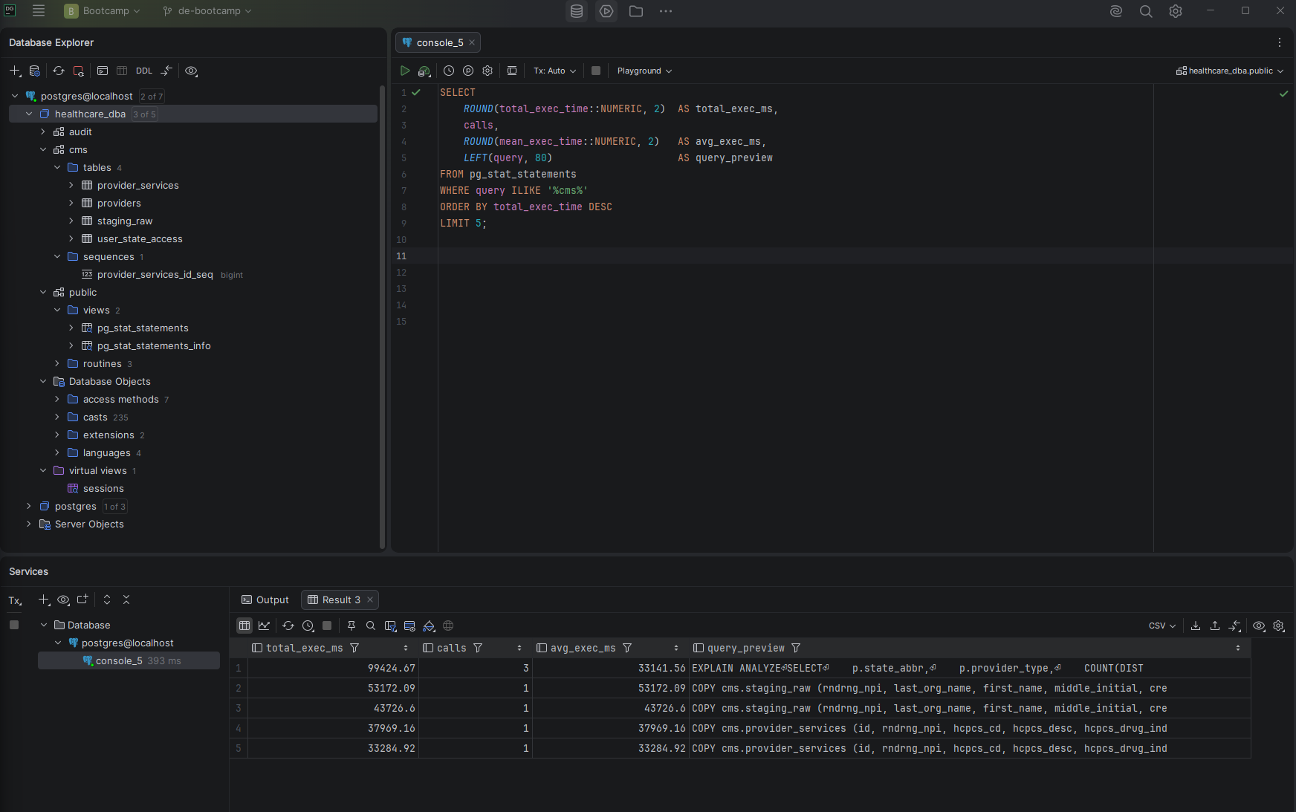Sort by the total_exec_ms column arrows
Screen dimensions: 1296x812
[406, 648]
